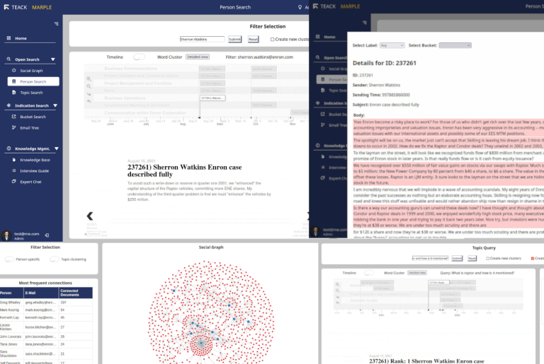This screenshot has width=544, height=364.
Task: Submit the Sherron Watkins person filter
Action: [235, 40]
